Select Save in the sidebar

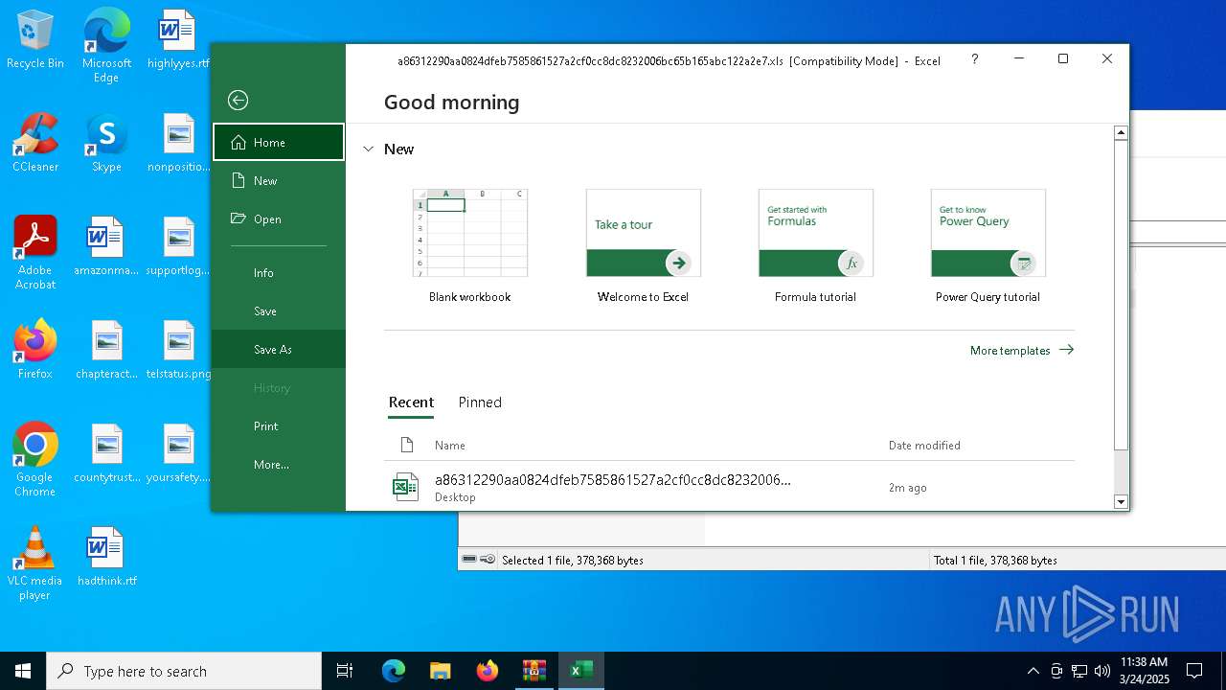point(279,310)
